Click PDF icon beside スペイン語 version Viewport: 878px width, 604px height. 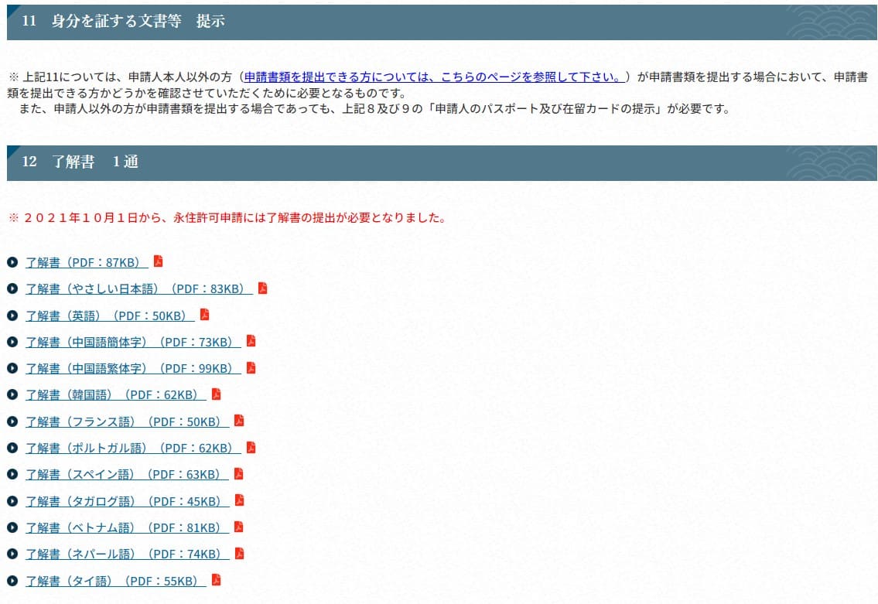238,473
